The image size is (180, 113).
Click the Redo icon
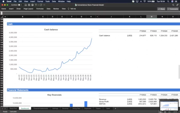point(41,5)
